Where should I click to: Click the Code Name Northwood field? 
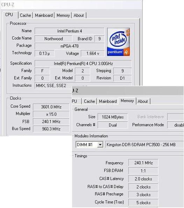(54, 39)
